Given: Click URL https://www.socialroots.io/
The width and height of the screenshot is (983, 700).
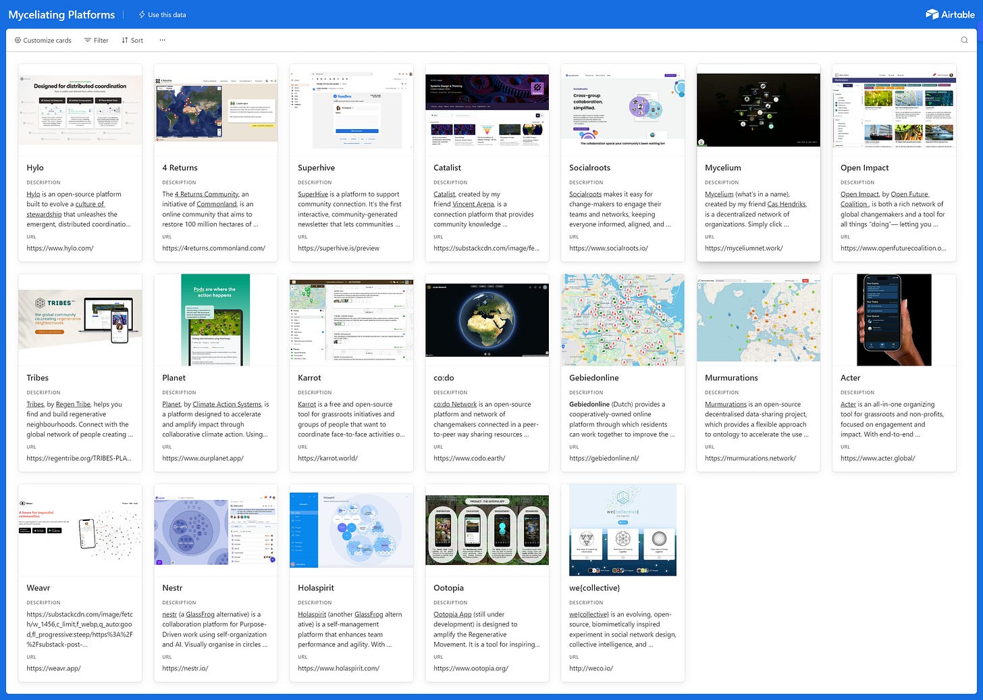Looking at the screenshot, I should pyautogui.click(x=608, y=248).
